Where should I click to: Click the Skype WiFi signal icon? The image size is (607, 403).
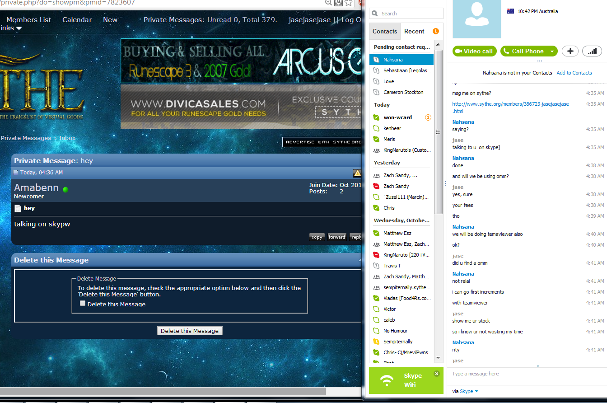pos(387,380)
